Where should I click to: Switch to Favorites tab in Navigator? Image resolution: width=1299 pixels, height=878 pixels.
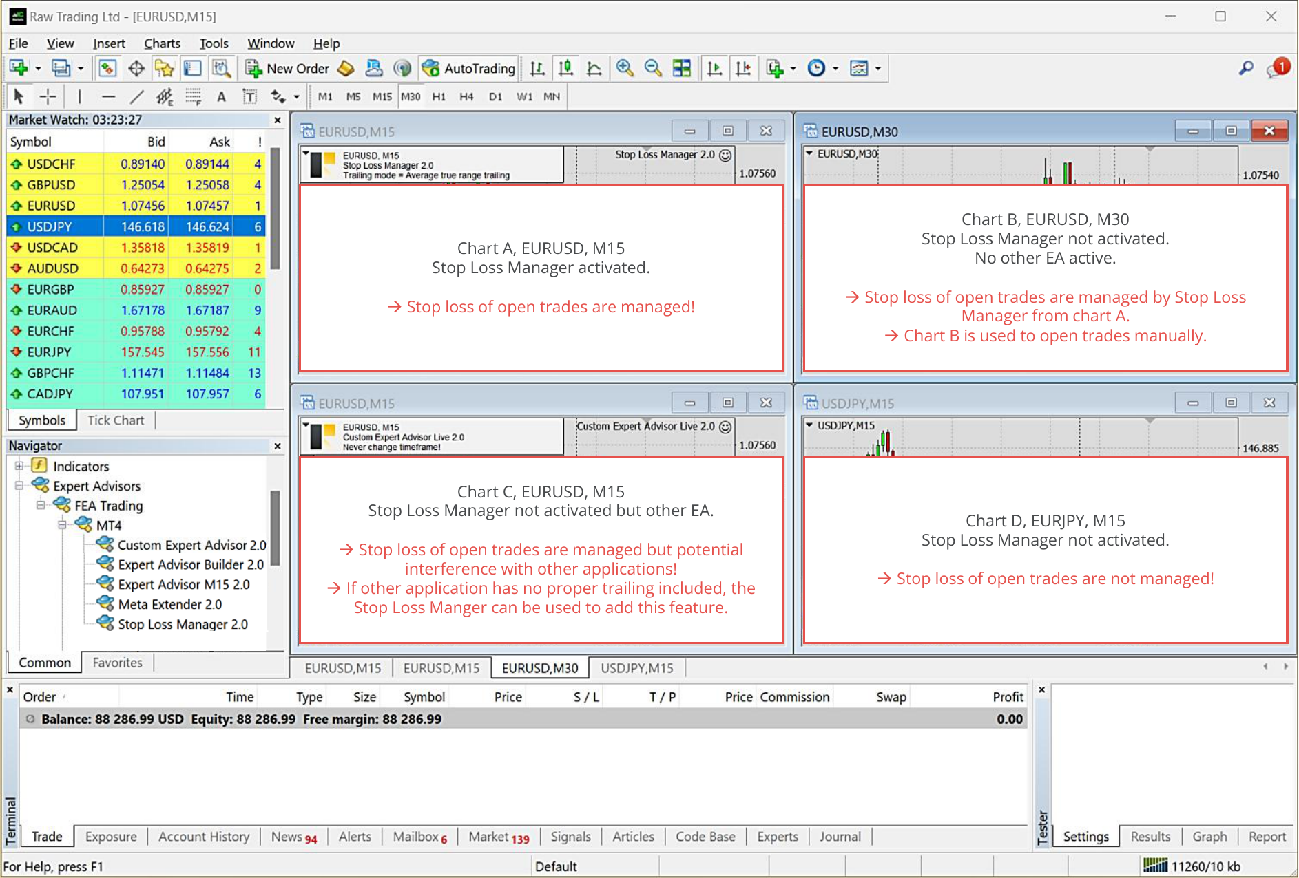[x=117, y=663]
